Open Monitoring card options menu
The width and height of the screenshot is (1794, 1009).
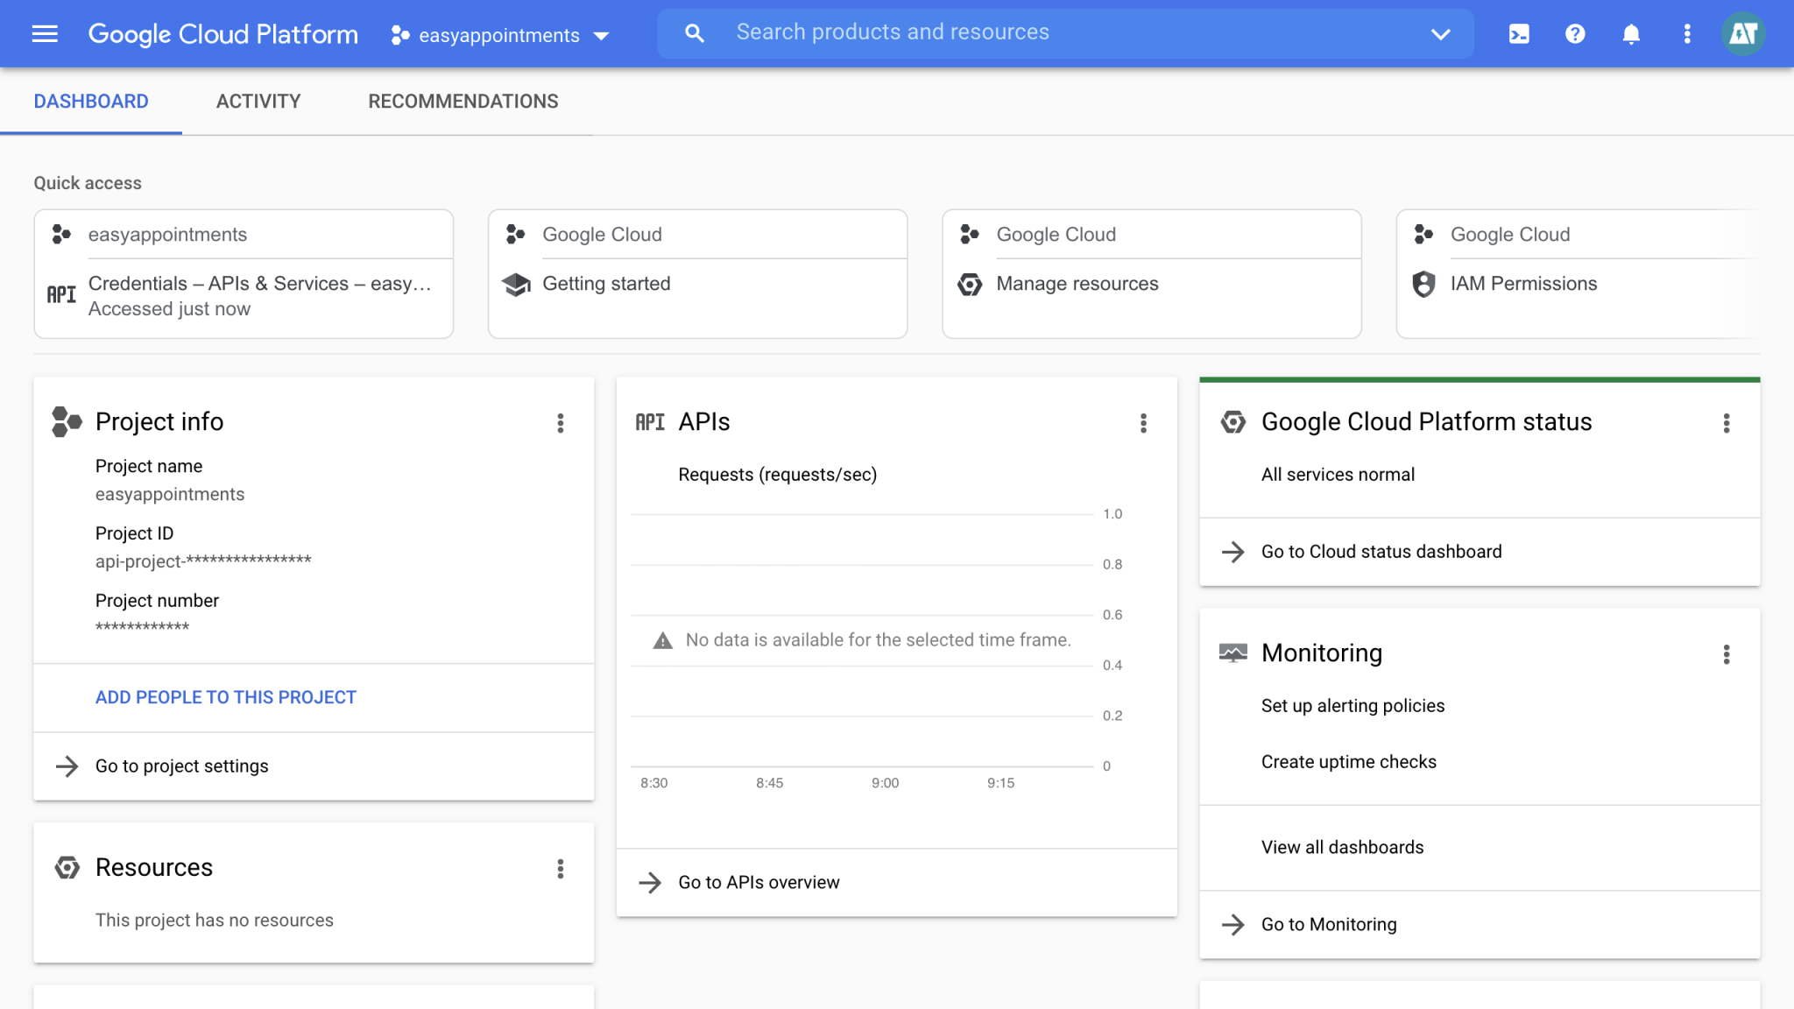point(1727,653)
